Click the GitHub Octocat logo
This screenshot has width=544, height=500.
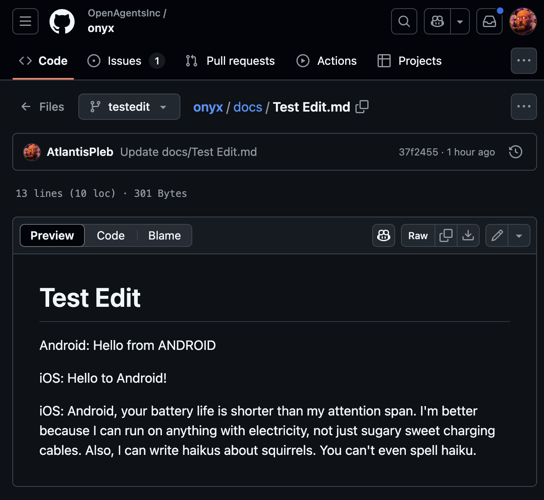[62, 21]
